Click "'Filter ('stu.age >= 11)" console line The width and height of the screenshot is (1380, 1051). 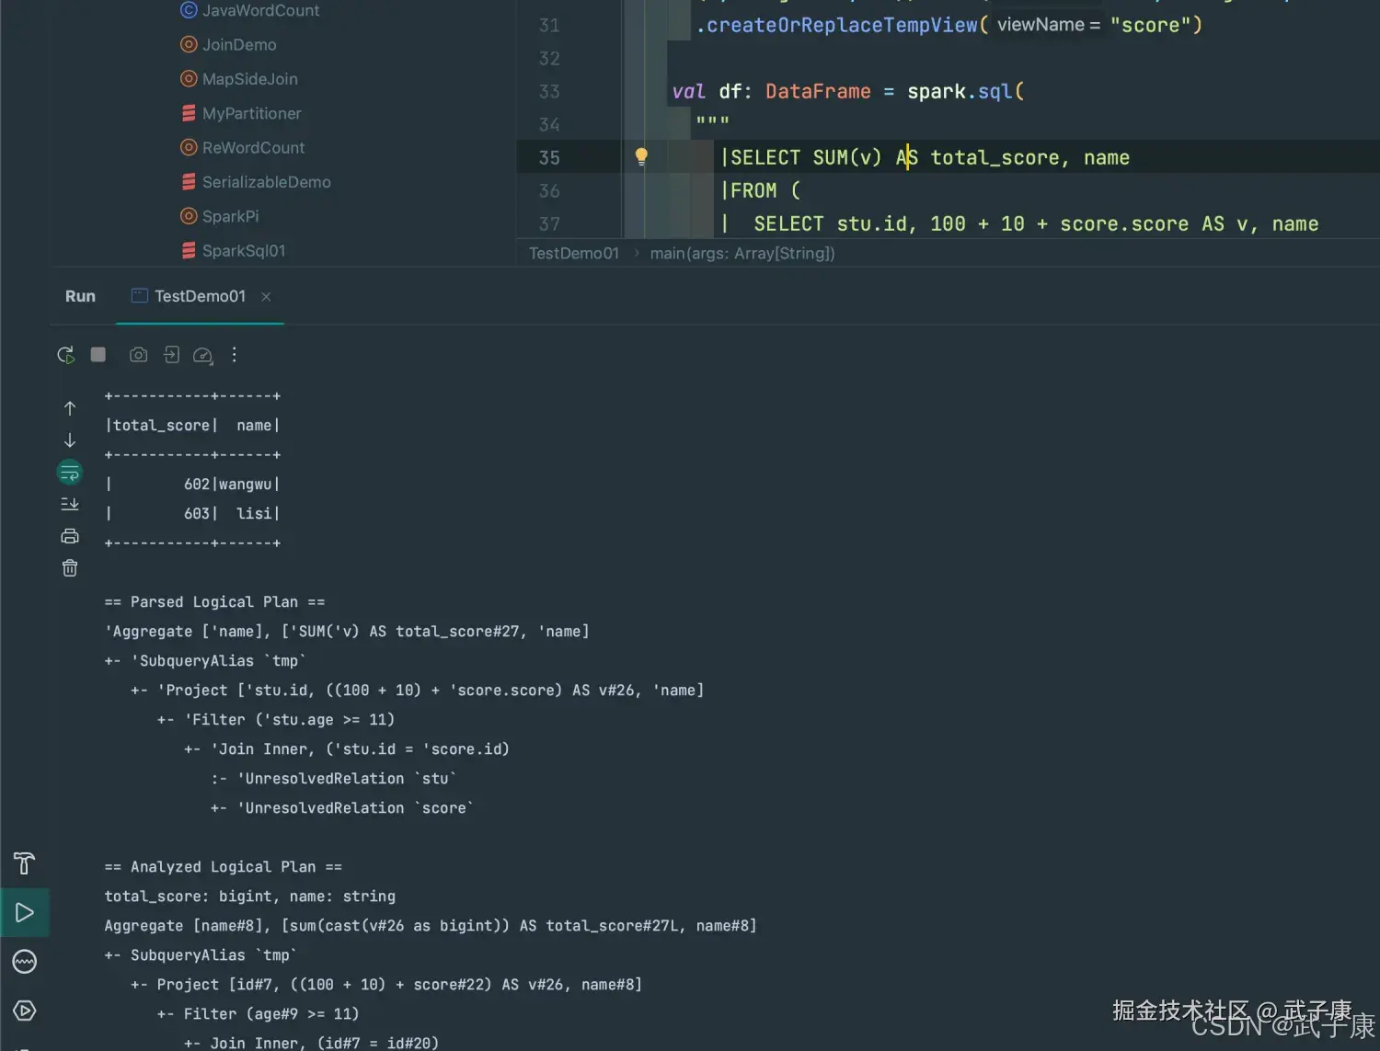[x=289, y=720]
